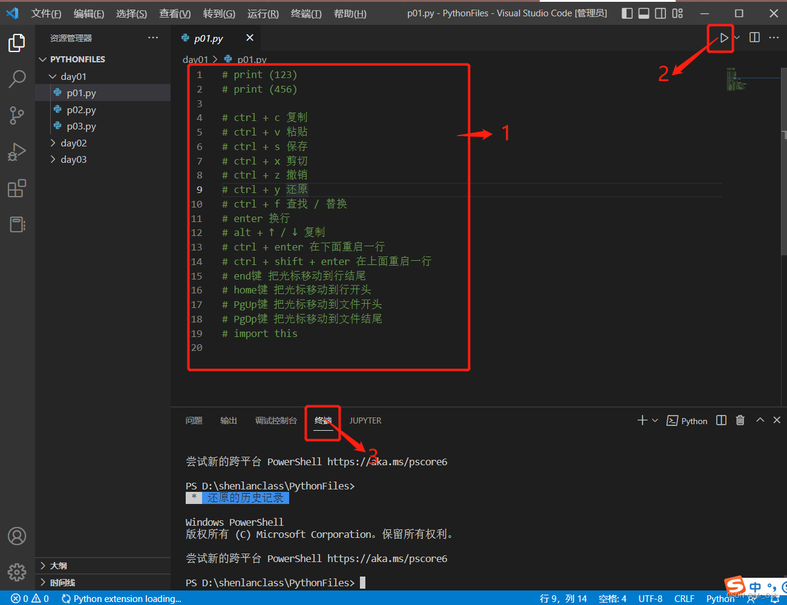This screenshot has width=787, height=605.
Task: Open the 终端(T) menu
Action: pos(306,13)
